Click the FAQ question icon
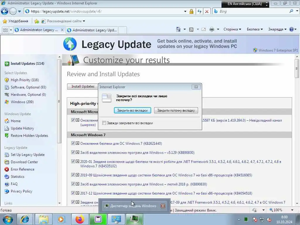This screenshot has width=300, height=225. tap(7, 184)
